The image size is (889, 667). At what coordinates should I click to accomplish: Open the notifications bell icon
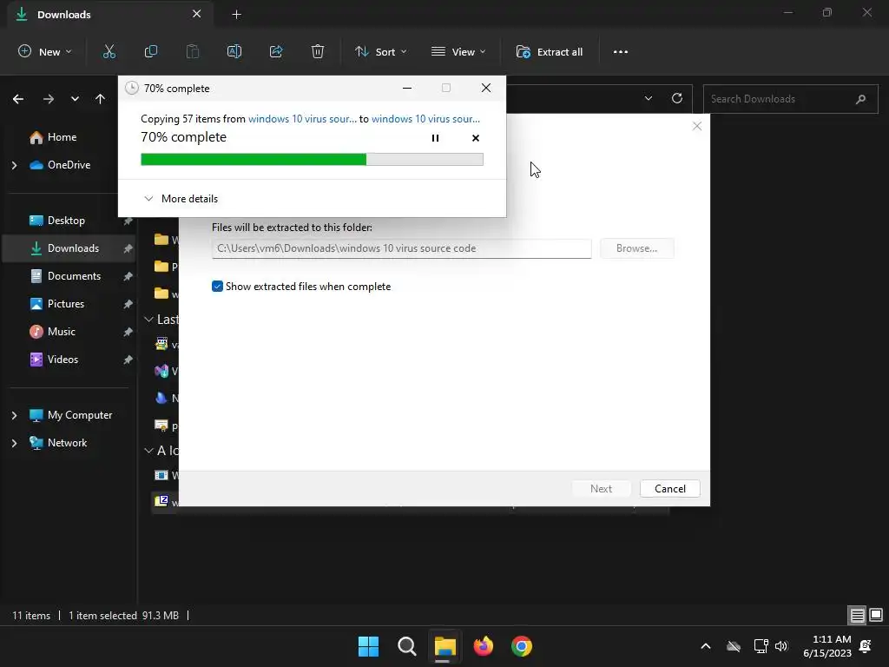866,646
